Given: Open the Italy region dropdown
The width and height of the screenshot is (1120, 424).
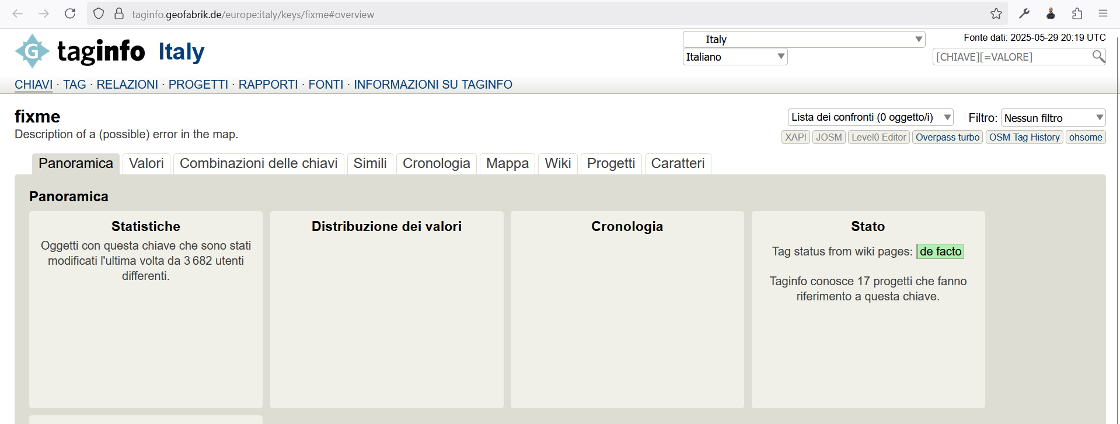Looking at the screenshot, I should 804,39.
